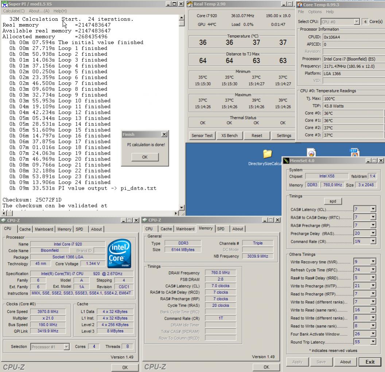Click the MemSet title bar icon
Viewport: 385px width, 372px height.
tap(286, 160)
